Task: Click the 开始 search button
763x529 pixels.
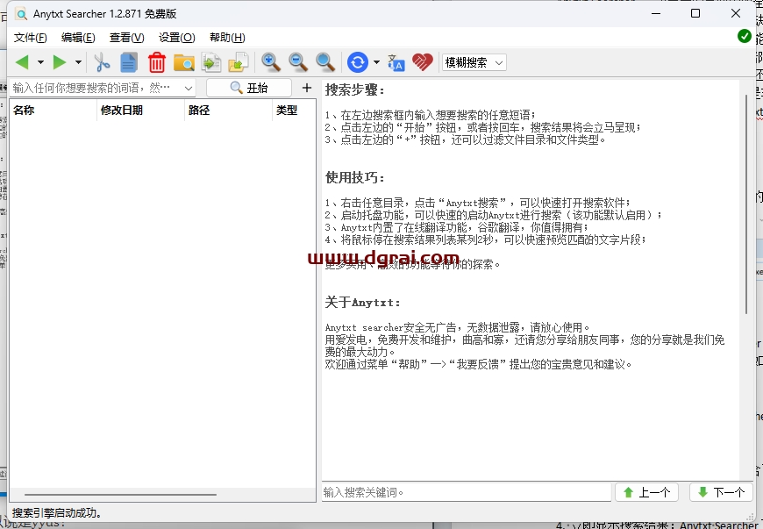Action: (x=249, y=88)
